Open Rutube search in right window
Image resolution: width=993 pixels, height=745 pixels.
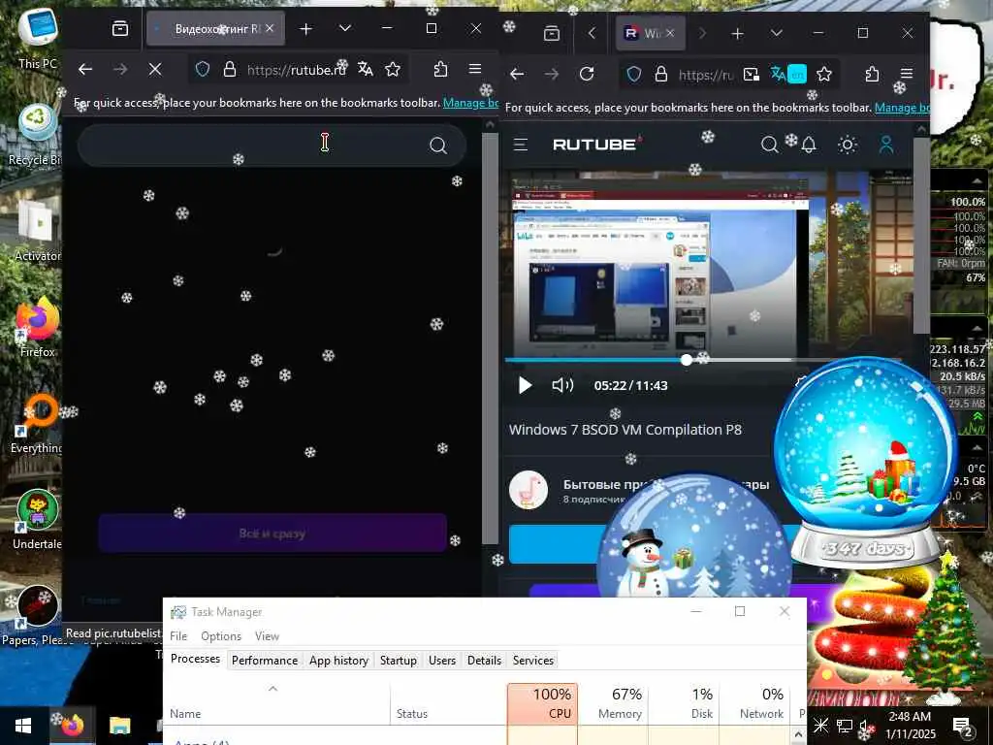pos(769,146)
